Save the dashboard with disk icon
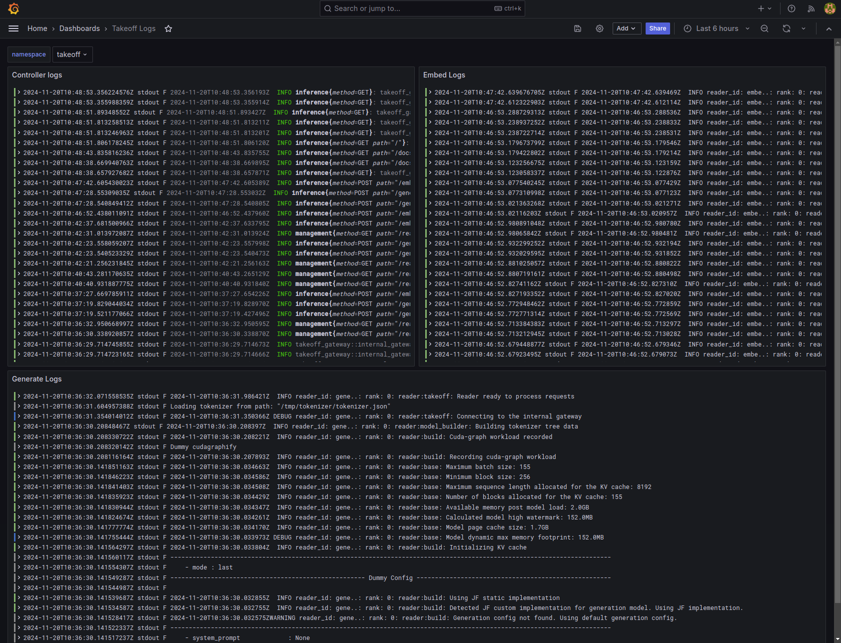This screenshot has height=643, width=841. coord(578,28)
